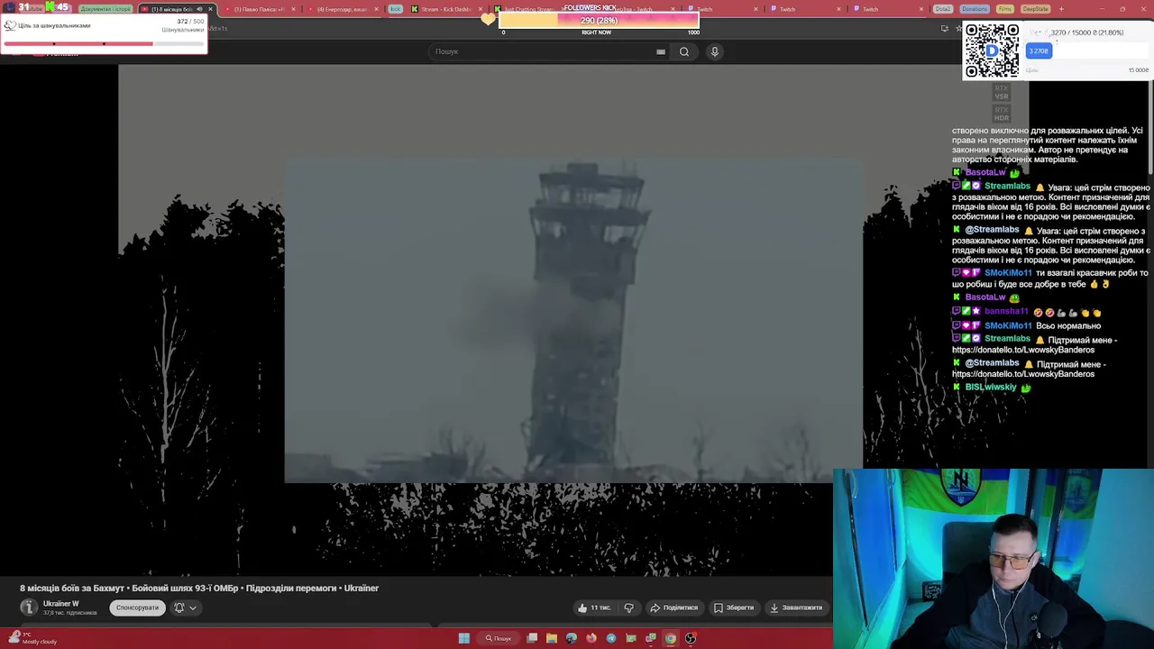1154x649 pixels.
Task: Click the Ціль за шанувальниками progress bar
Action: coord(105,43)
